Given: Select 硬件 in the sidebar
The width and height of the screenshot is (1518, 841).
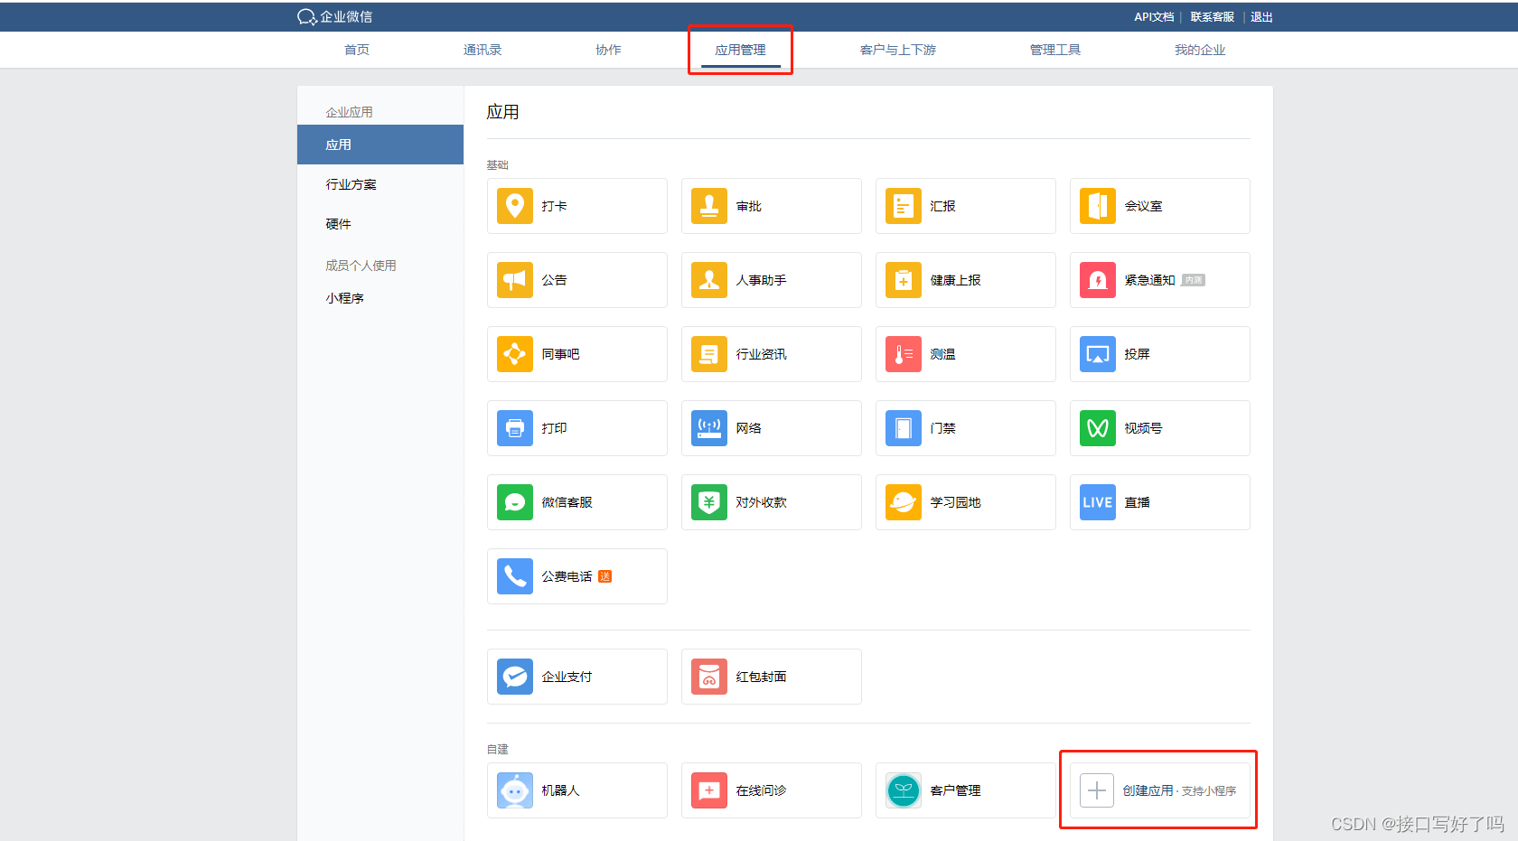Looking at the screenshot, I should [x=339, y=224].
